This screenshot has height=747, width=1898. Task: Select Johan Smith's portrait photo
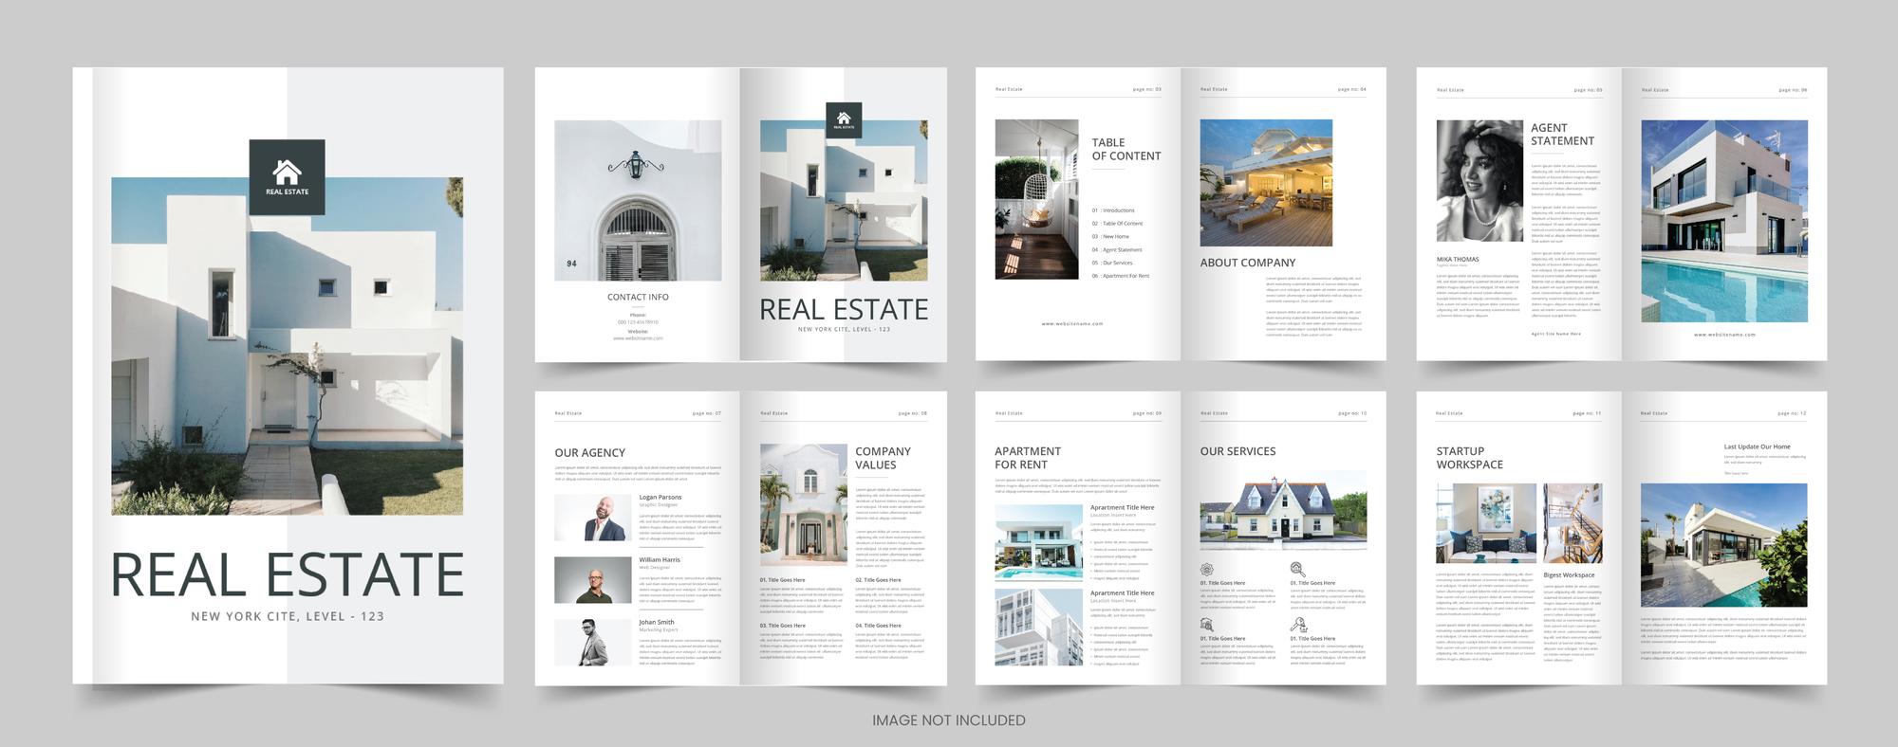pyautogui.click(x=592, y=643)
